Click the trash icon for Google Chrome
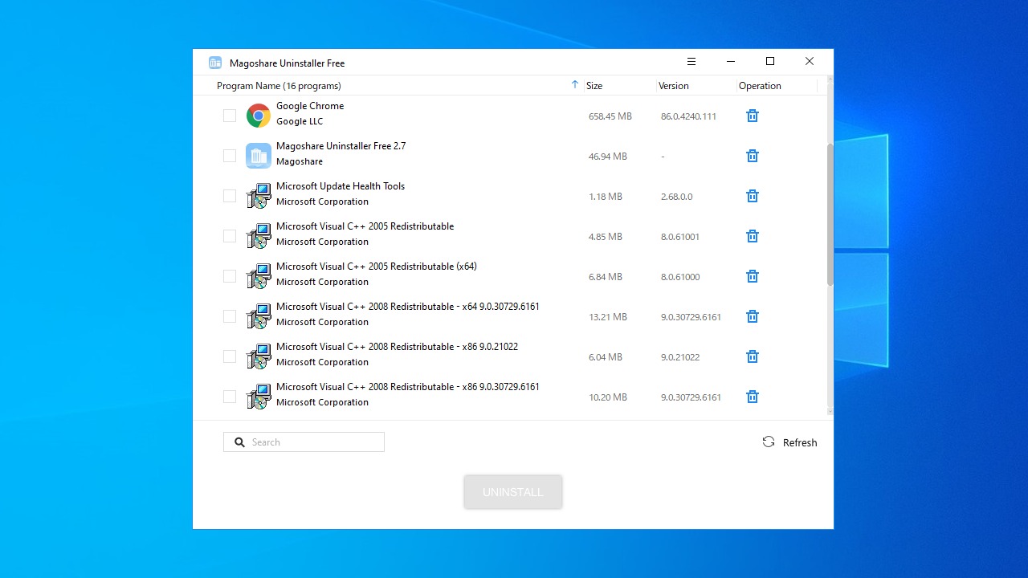The image size is (1028, 578). click(x=753, y=116)
